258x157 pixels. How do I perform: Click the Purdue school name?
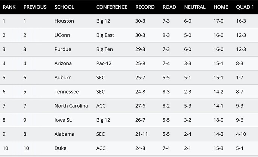63,49
